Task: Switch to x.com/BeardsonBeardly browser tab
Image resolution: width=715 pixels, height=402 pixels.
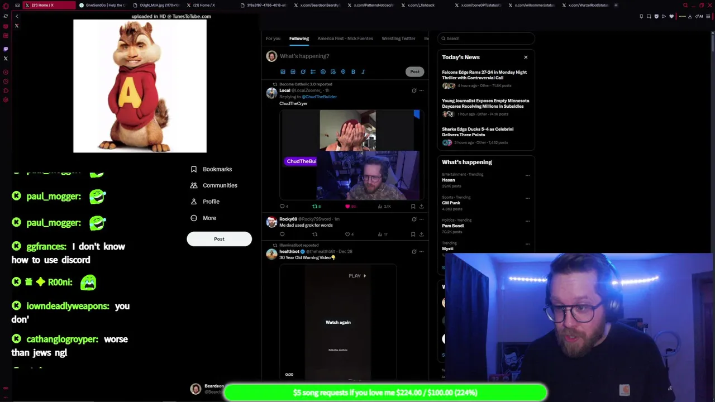Action: click(x=317, y=5)
